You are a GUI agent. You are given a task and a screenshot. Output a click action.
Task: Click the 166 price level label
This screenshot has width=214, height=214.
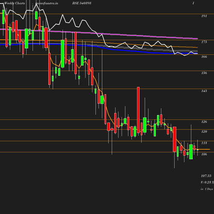click(204, 56)
